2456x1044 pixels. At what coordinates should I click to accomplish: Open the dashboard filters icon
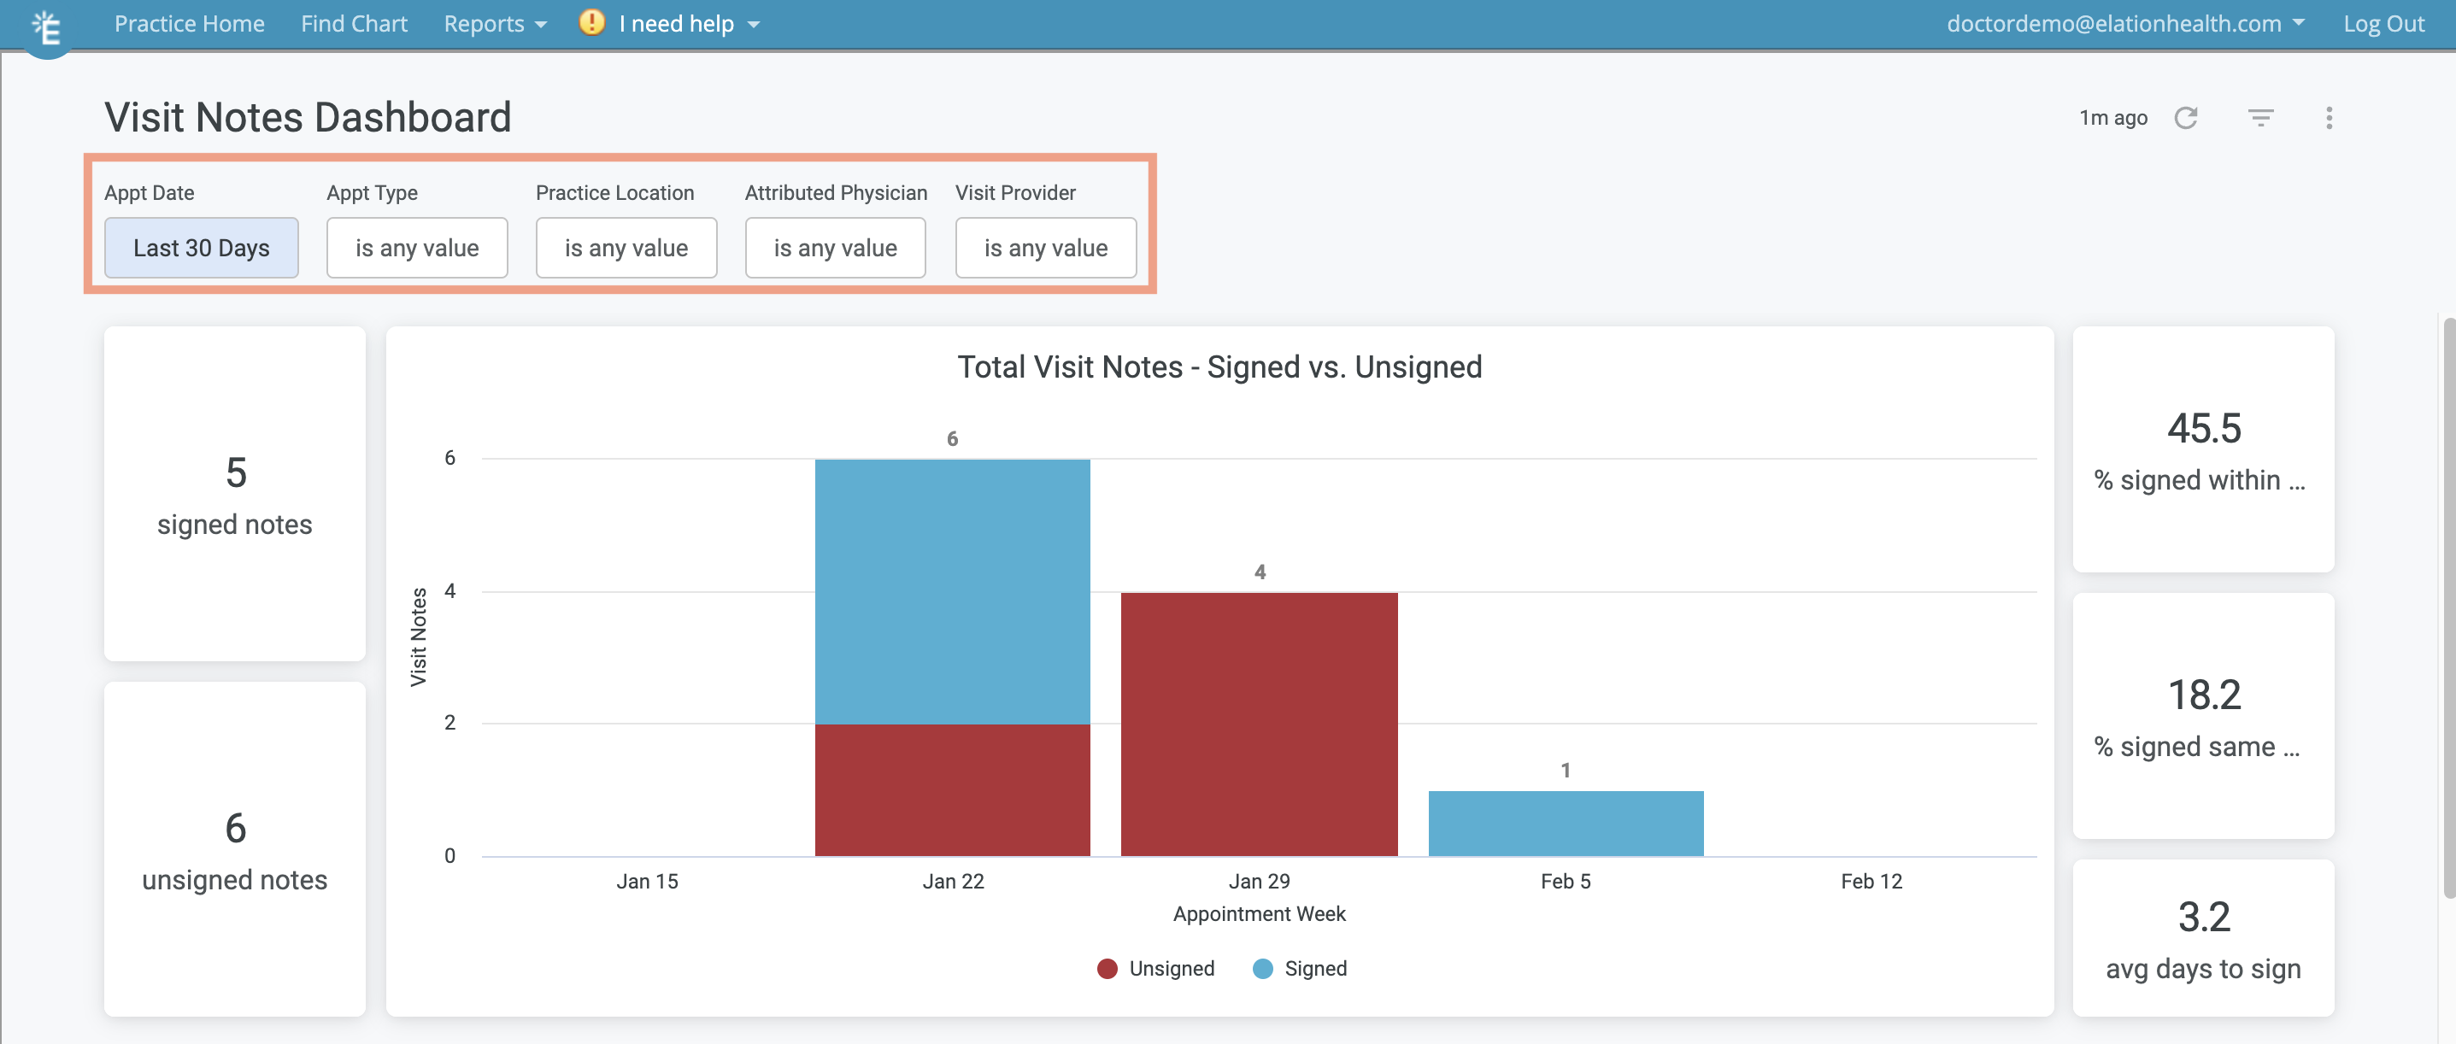2260,117
